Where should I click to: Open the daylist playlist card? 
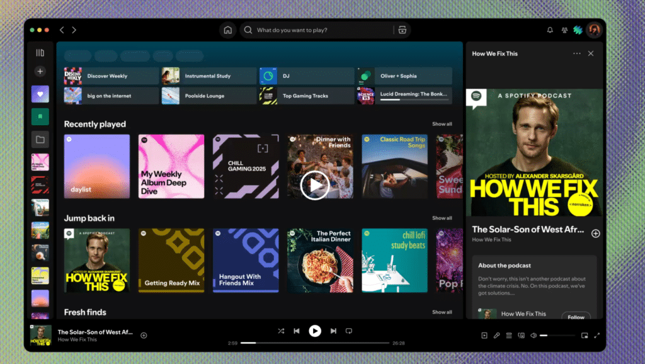click(96, 167)
